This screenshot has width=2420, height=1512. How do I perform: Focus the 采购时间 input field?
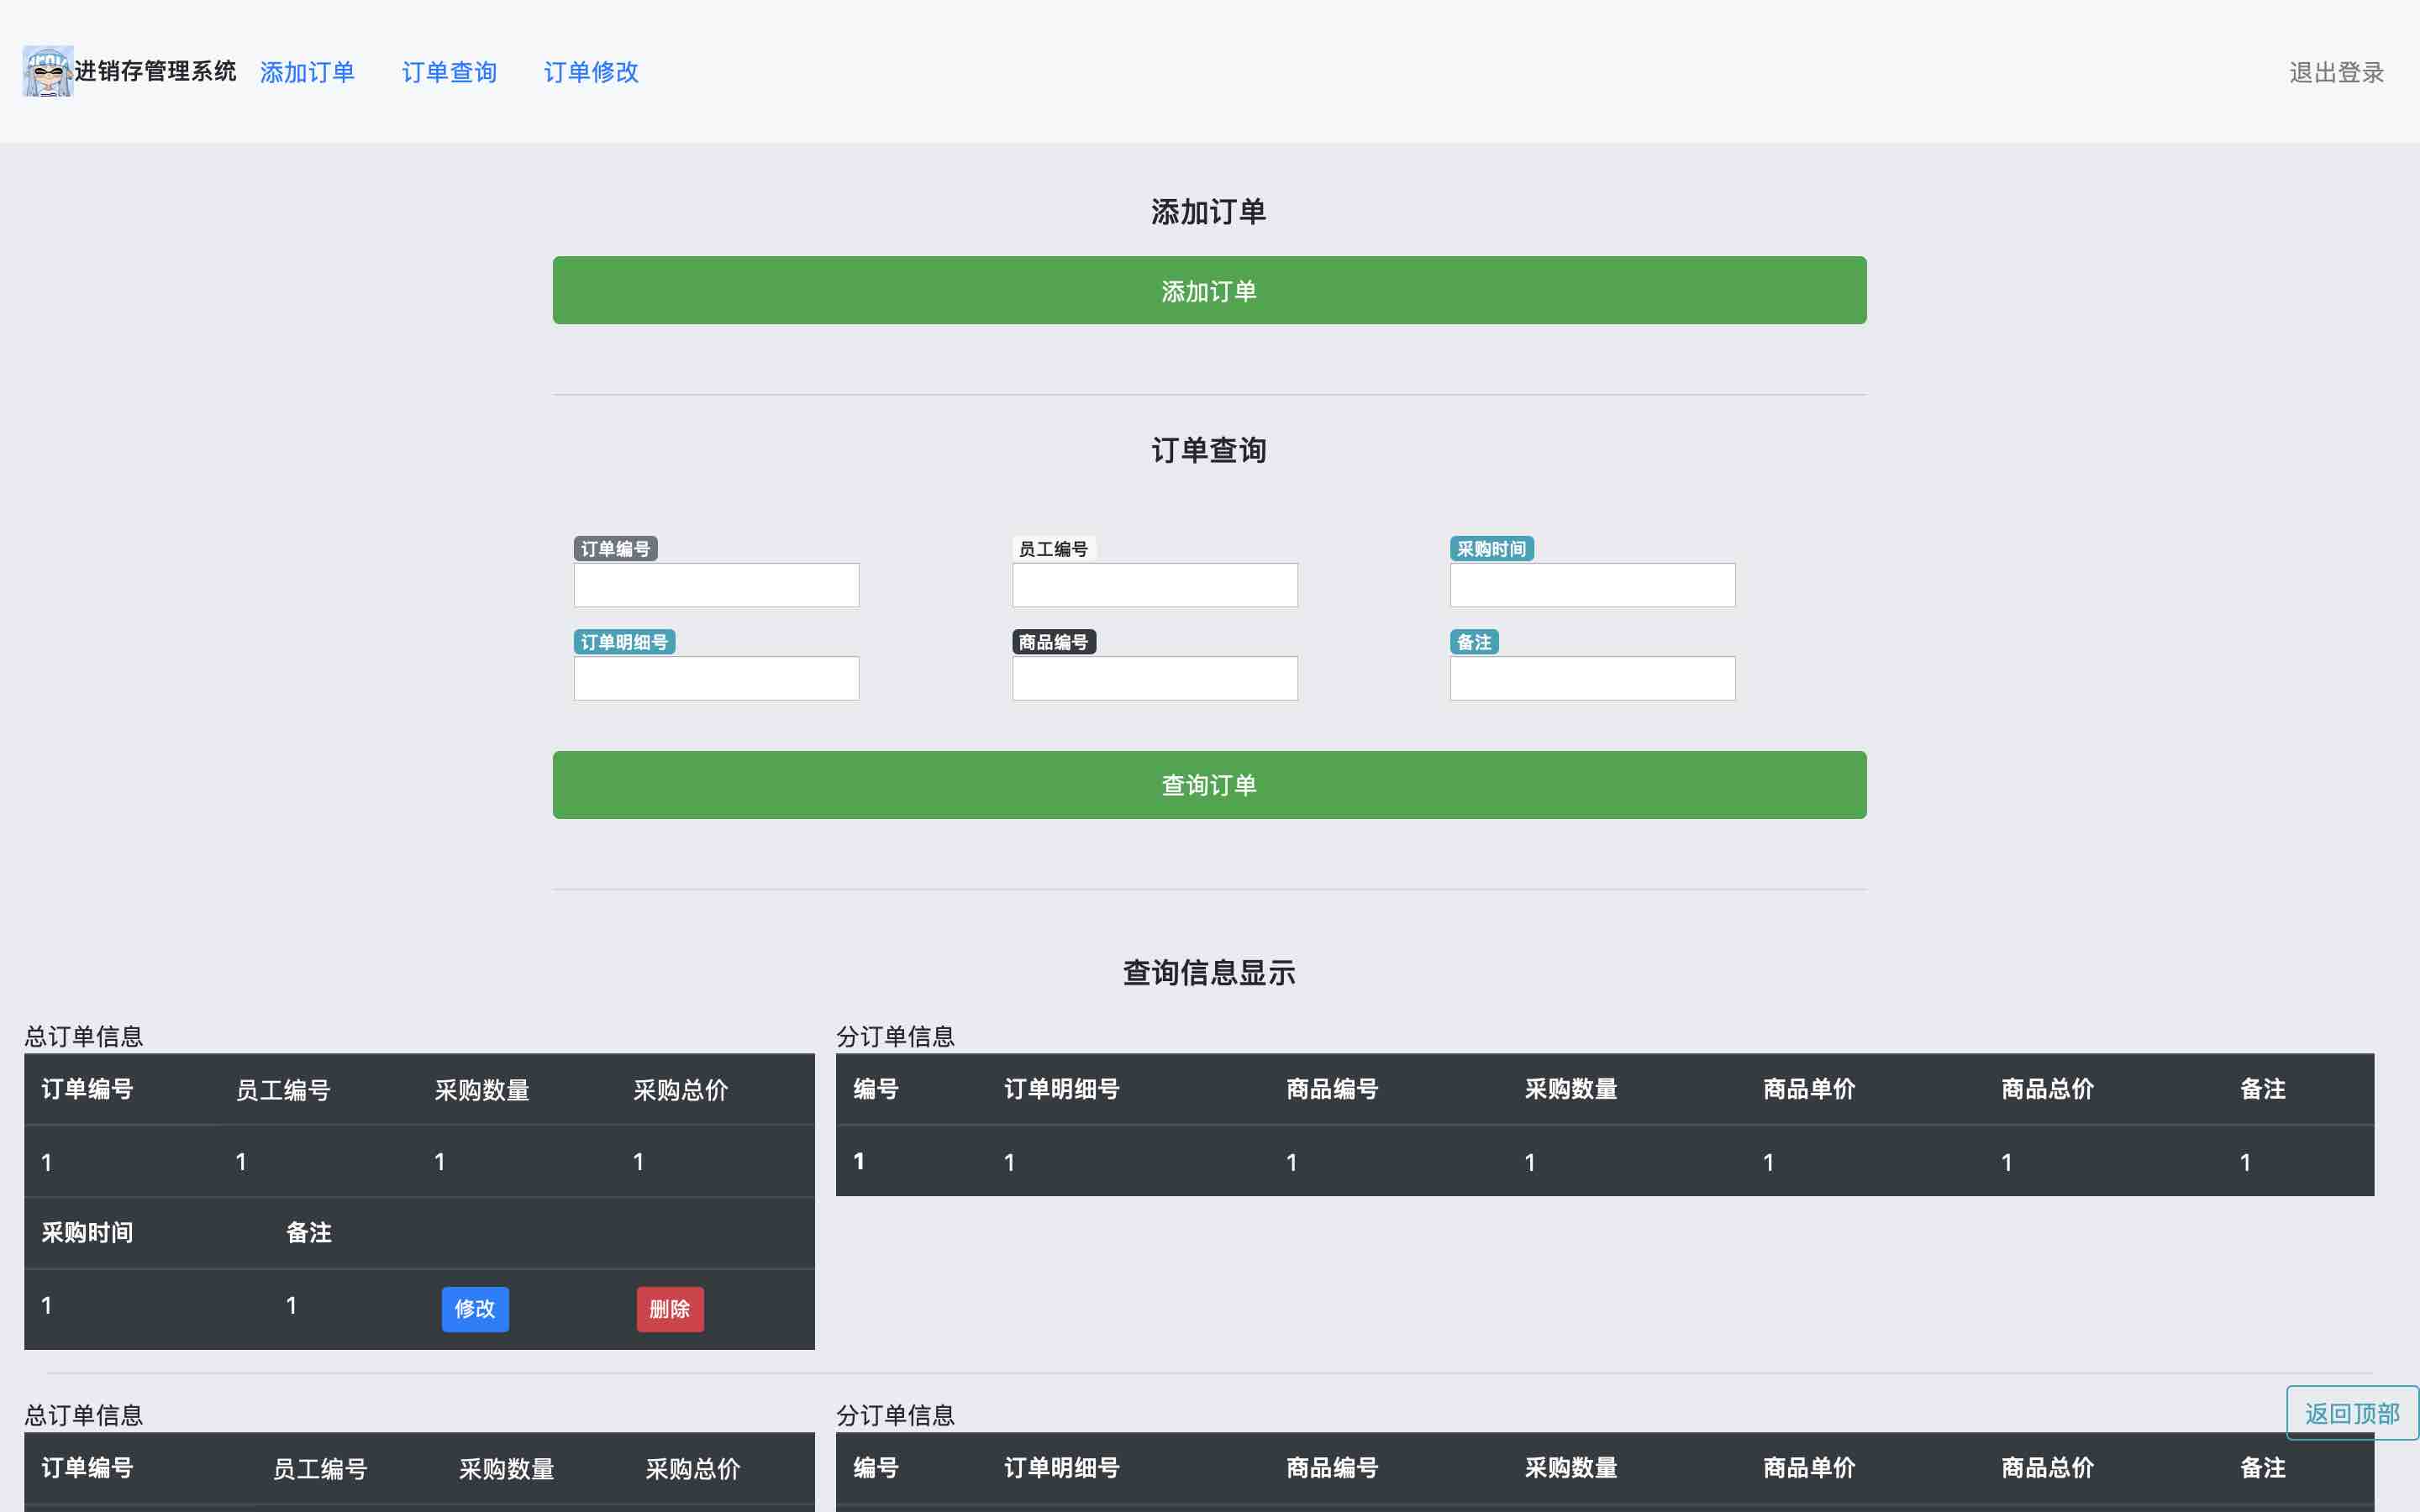click(x=1592, y=585)
